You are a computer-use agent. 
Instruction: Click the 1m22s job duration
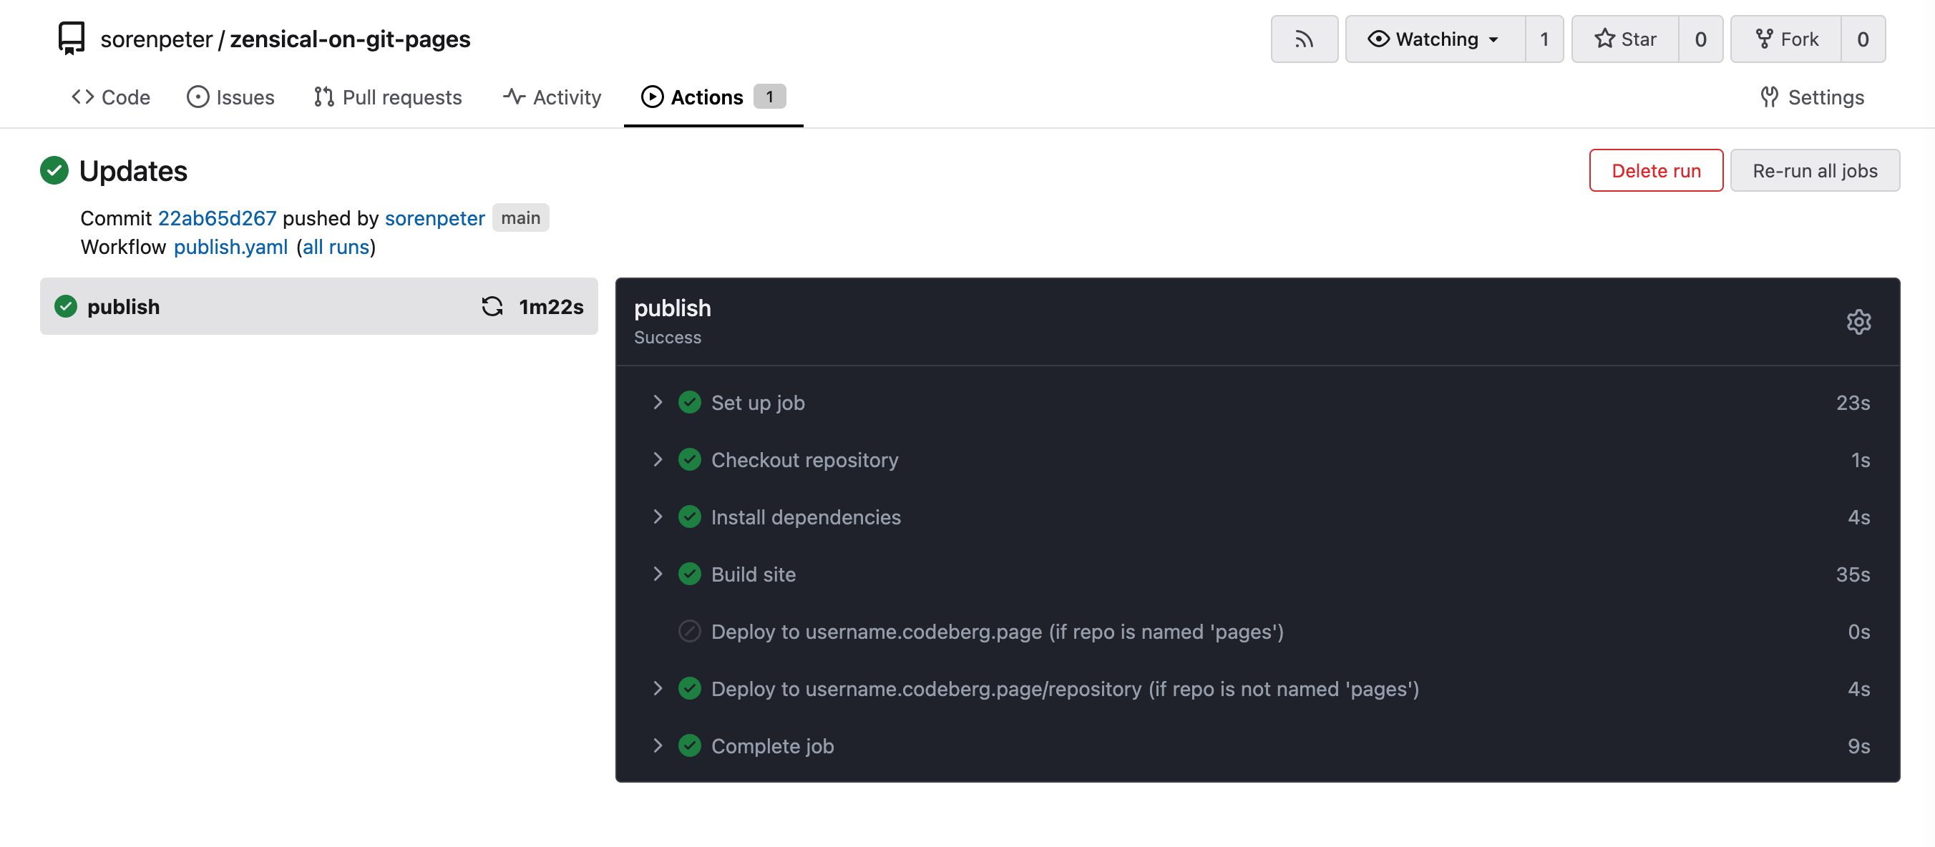[x=550, y=306]
